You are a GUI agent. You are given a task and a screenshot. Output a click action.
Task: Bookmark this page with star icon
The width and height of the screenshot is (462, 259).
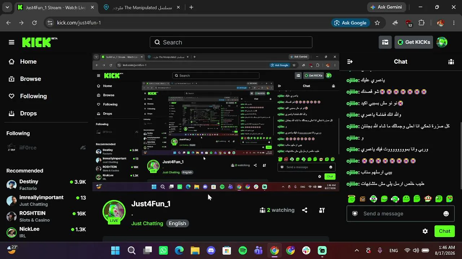377,23
